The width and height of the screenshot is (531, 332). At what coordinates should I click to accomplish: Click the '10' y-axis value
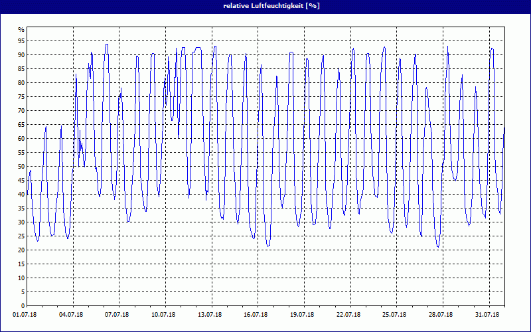[x=21, y=278]
